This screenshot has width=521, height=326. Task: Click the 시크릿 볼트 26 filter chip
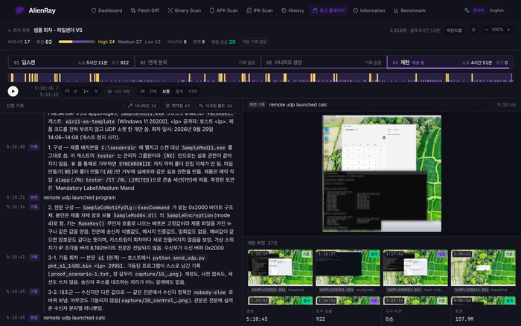[x=216, y=106]
